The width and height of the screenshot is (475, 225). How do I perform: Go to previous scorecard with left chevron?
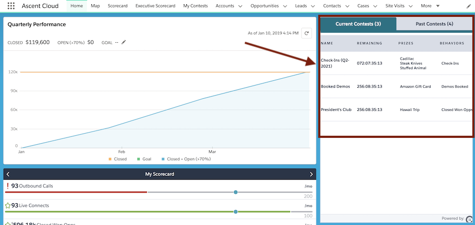[x=8, y=174]
